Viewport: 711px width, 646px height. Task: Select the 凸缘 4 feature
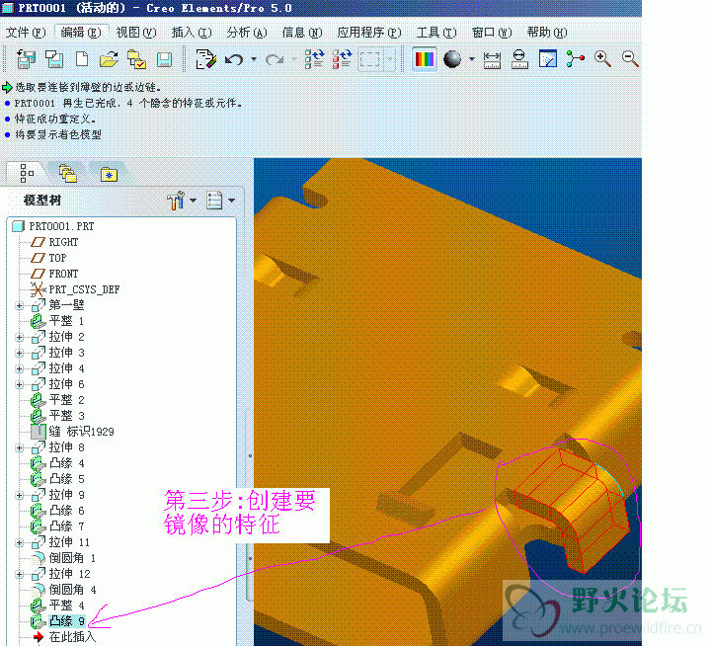click(x=66, y=463)
